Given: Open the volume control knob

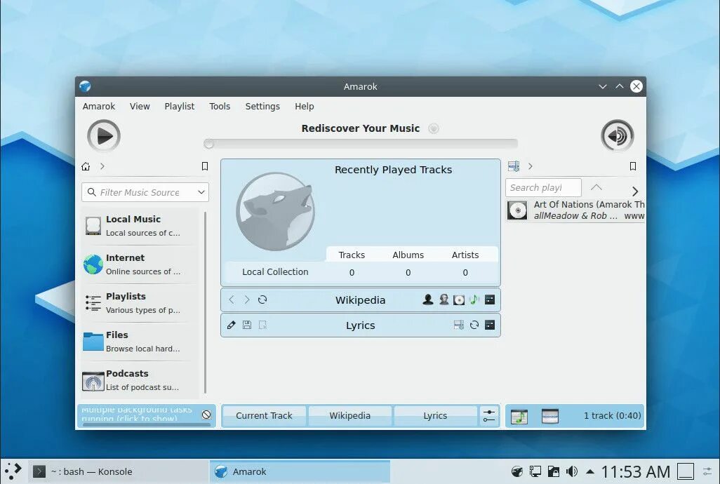Looking at the screenshot, I should pos(617,136).
